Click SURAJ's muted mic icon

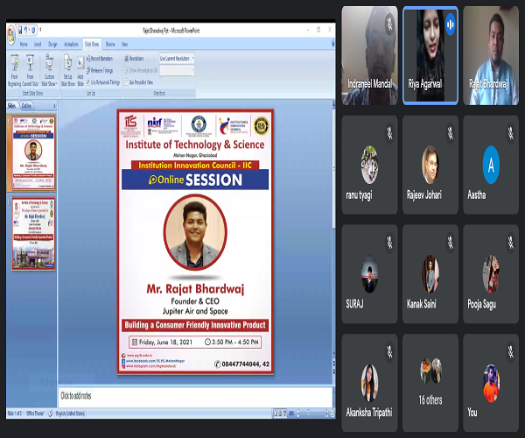click(x=389, y=243)
